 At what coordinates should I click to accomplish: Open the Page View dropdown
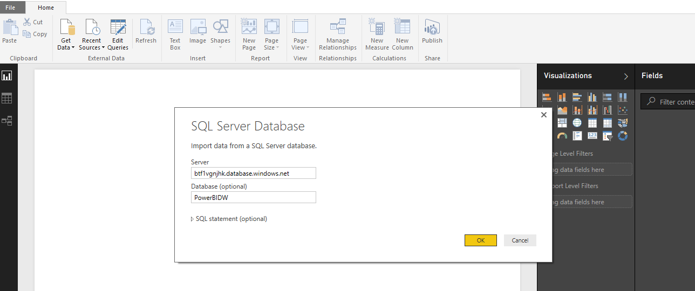[300, 34]
